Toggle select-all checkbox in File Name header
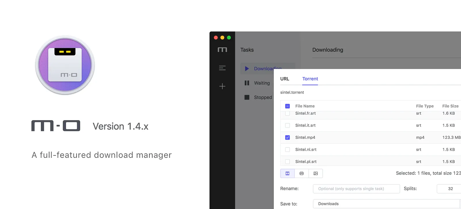Image resolution: width=461 pixels, height=209 pixels. [288, 106]
